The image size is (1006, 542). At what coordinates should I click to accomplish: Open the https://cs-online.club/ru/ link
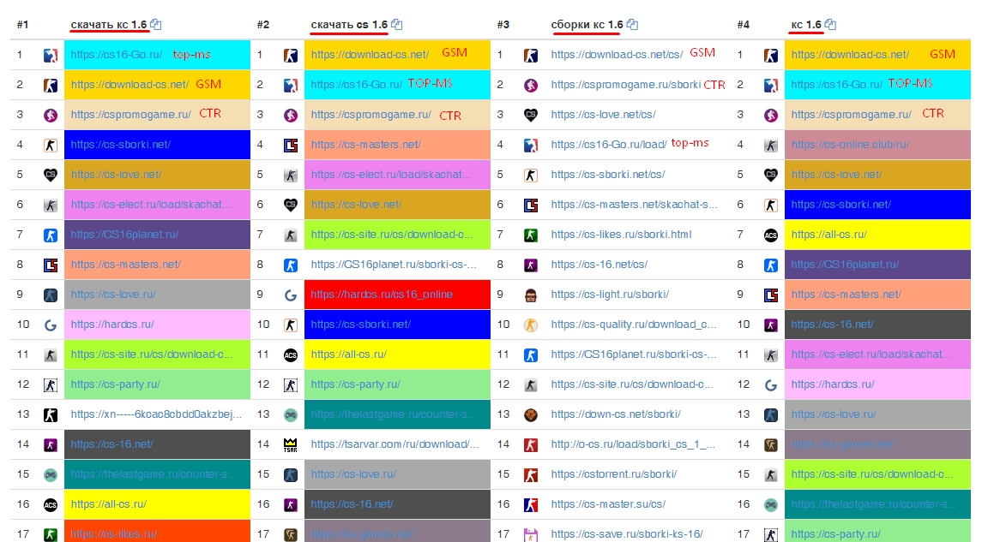tap(850, 145)
